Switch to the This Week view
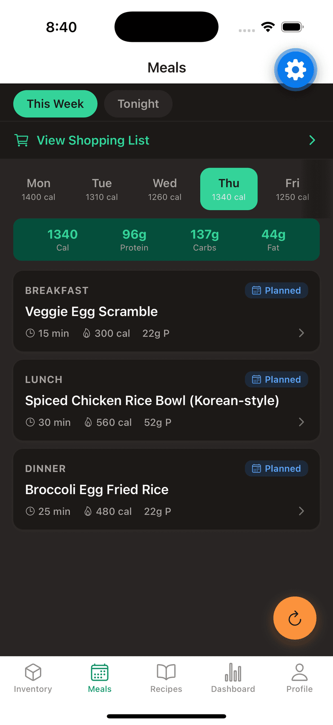The width and height of the screenshot is (333, 725). pos(55,104)
